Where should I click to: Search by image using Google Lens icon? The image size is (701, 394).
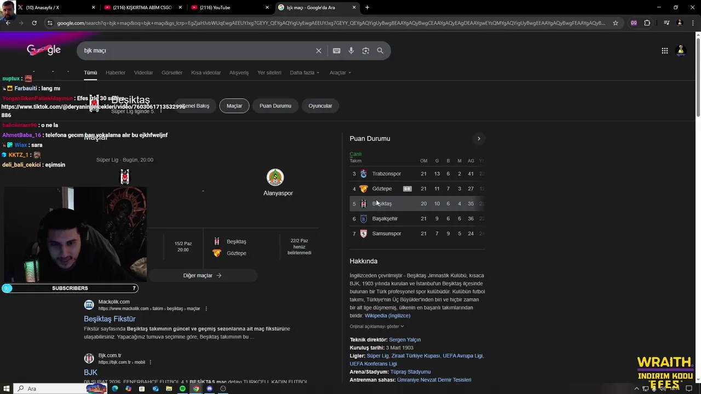coord(365,50)
